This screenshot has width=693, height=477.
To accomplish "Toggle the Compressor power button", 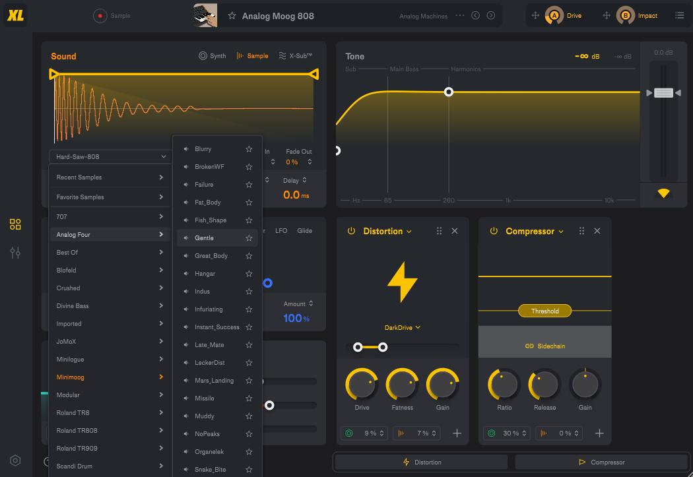I will click(494, 231).
